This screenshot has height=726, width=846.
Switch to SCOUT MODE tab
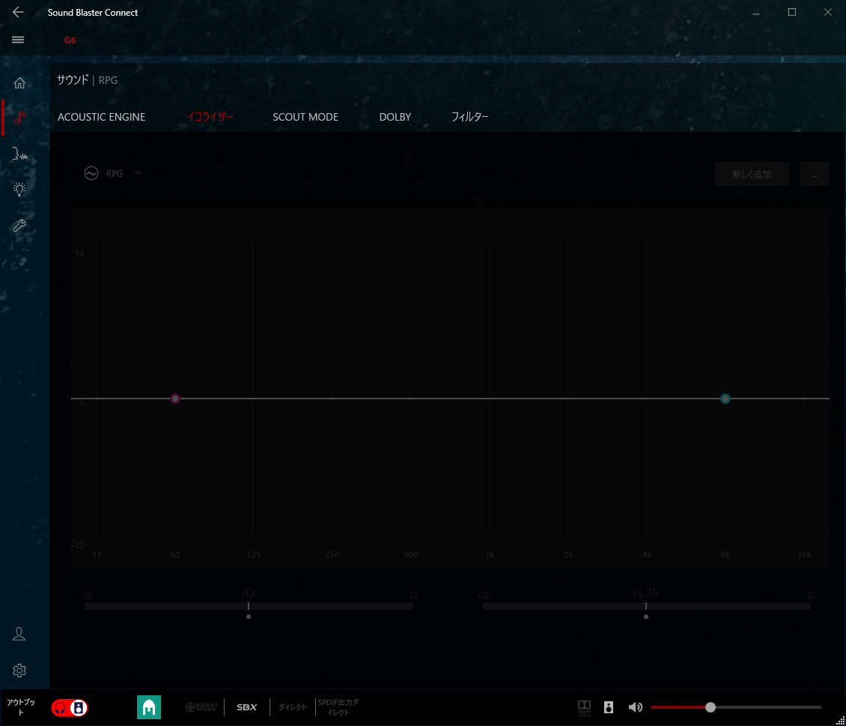[305, 117]
